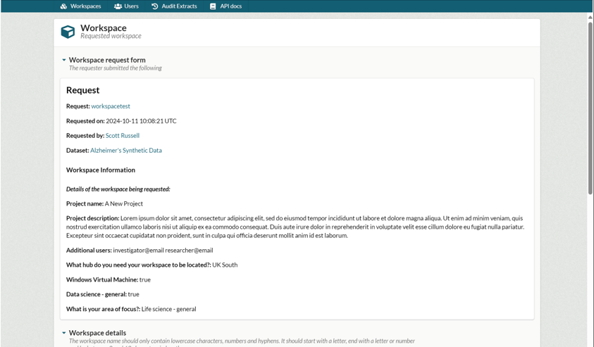The height and width of the screenshot is (347, 594).
Task: Click the Request heading
Action: [x=82, y=90]
